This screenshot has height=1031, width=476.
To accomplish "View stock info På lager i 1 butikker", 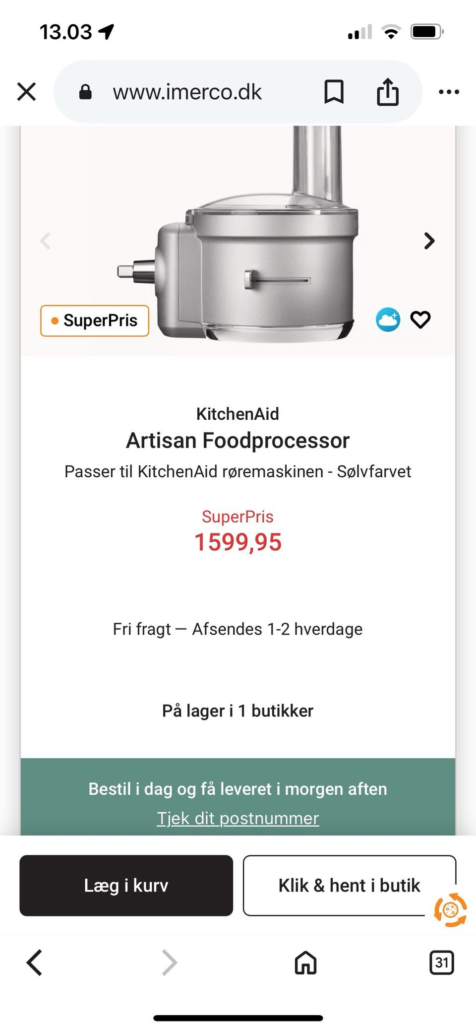I will coord(238,710).
